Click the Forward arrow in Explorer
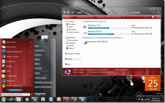Image resolution: width=165 pixels, height=103 pixels. coord(68,13)
